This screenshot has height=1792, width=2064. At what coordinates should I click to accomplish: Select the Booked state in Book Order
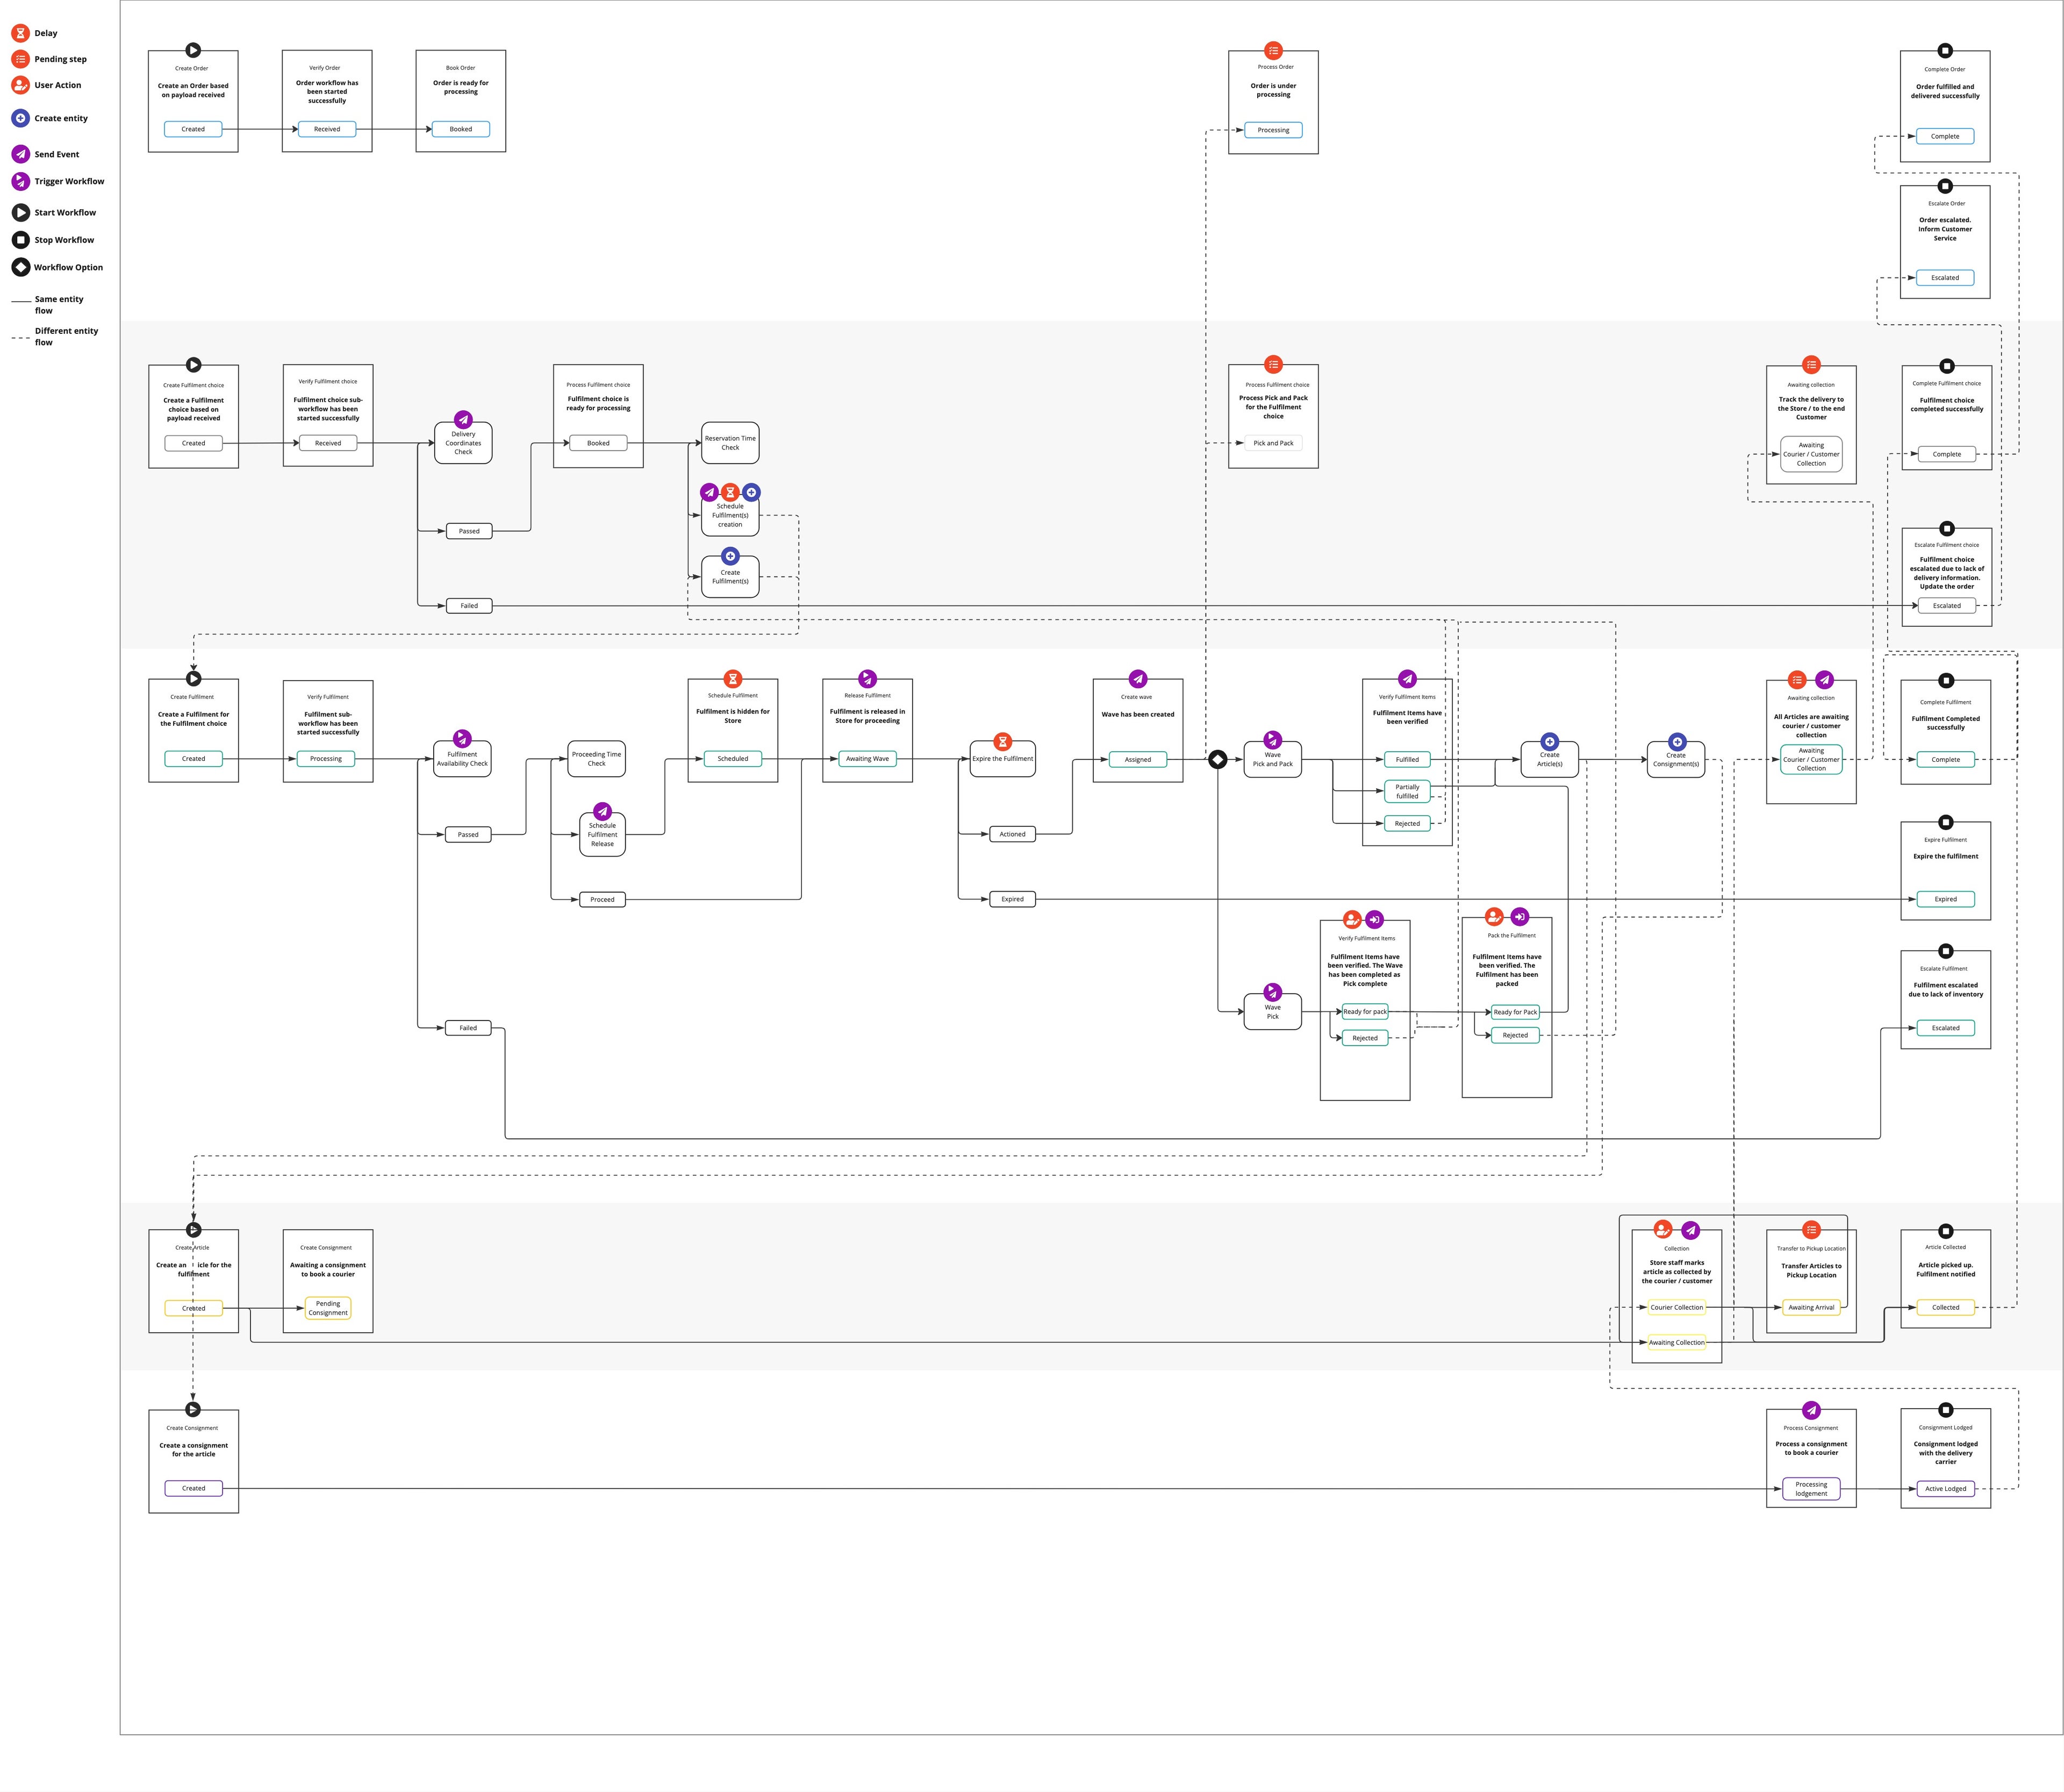[461, 129]
